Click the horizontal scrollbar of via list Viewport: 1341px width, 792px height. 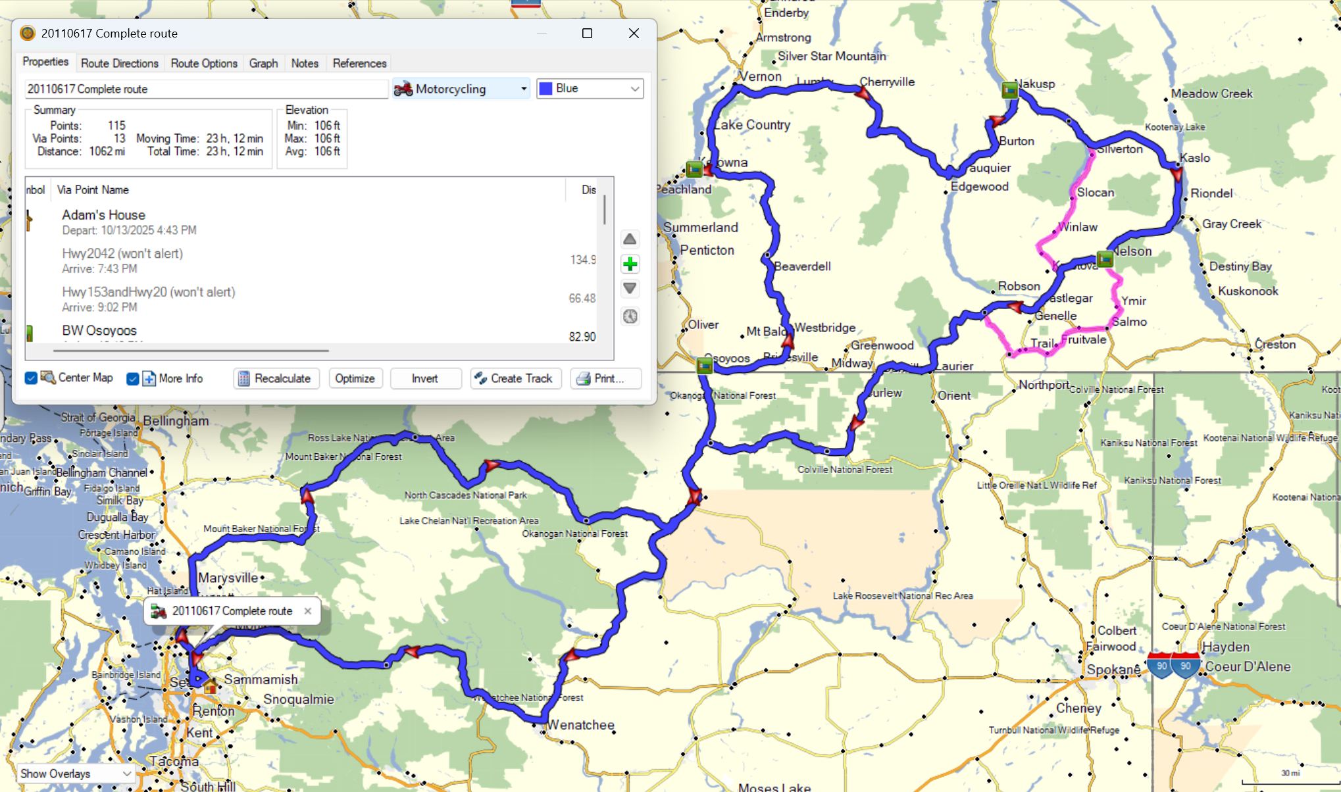(191, 351)
